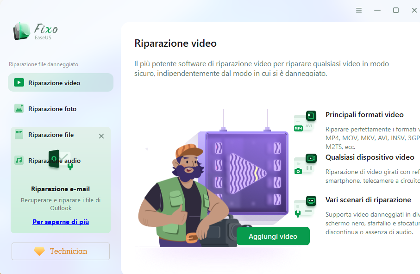The width and height of the screenshot is (420, 274).
Task: Follow the Per saperne di più link
Action: pyautogui.click(x=61, y=222)
